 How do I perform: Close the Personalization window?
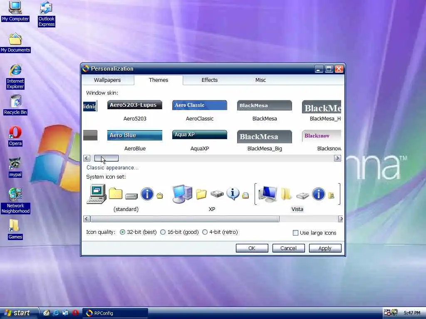click(339, 69)
